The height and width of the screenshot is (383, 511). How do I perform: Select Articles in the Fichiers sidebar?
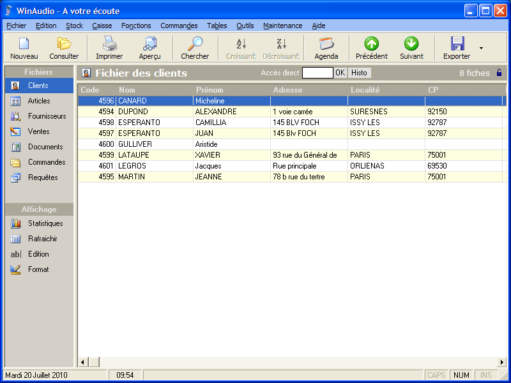click(x=38, y=101)
